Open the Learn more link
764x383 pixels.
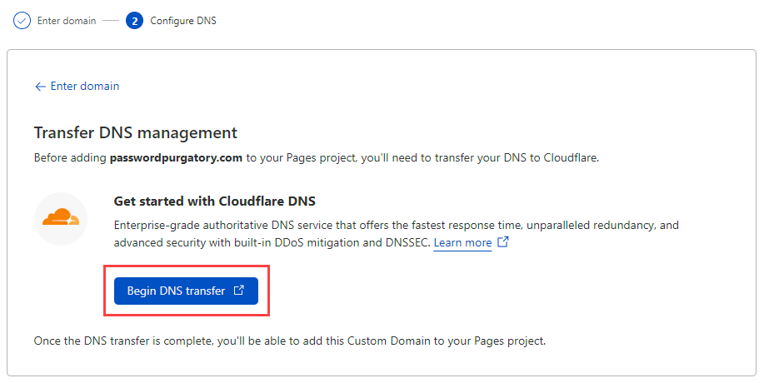[462, 242]
